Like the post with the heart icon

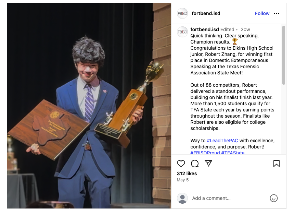point(181,164)
